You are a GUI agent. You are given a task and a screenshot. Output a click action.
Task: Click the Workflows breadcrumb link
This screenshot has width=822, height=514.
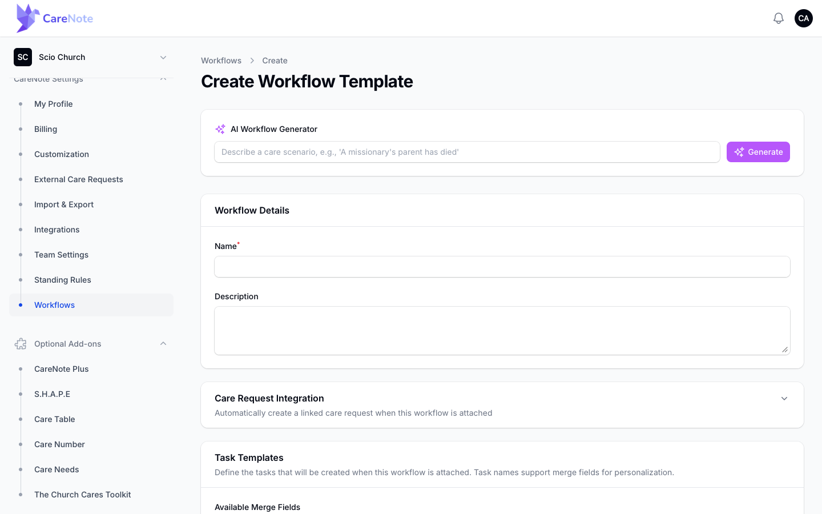(221, 61)
